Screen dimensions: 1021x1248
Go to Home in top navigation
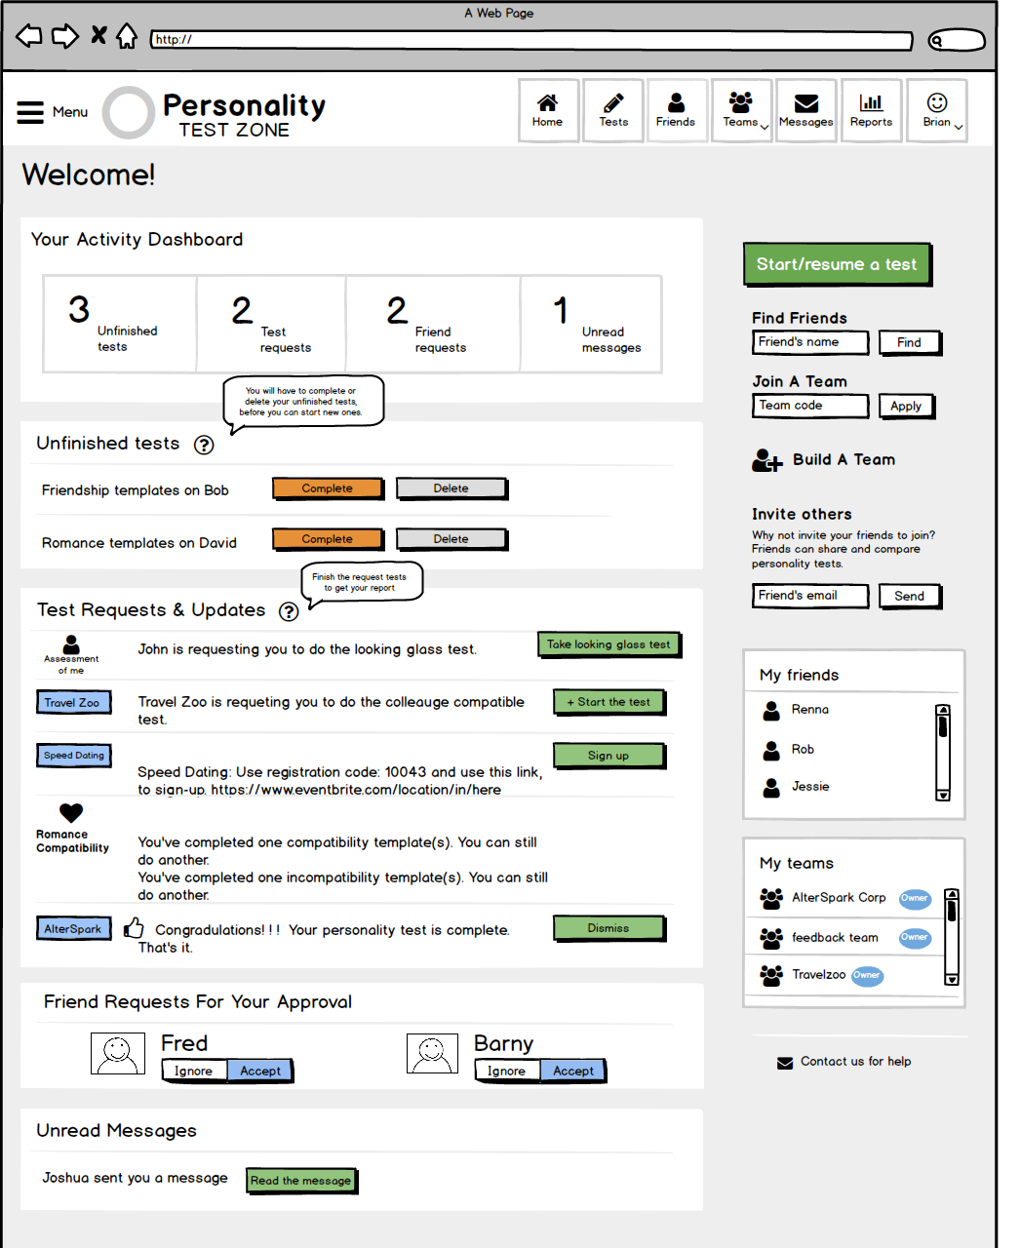pyautogui.click(x=547, y=110)
